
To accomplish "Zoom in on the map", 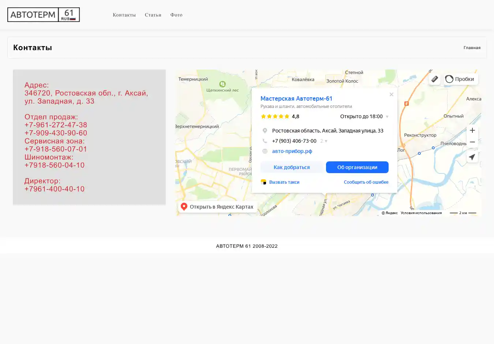I will pyautogui.click(x=472, y=131).
